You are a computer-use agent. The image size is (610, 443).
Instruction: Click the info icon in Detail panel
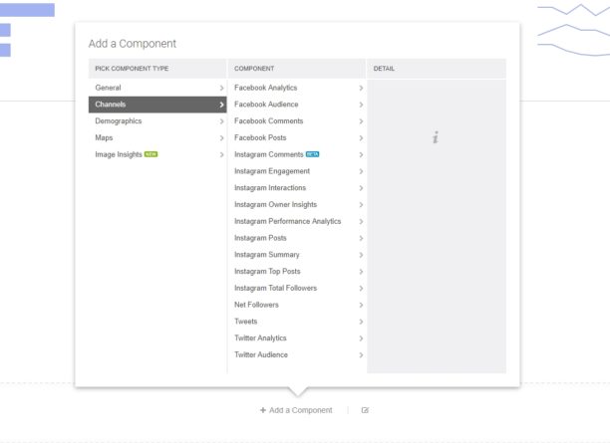(x=436, y=138)
